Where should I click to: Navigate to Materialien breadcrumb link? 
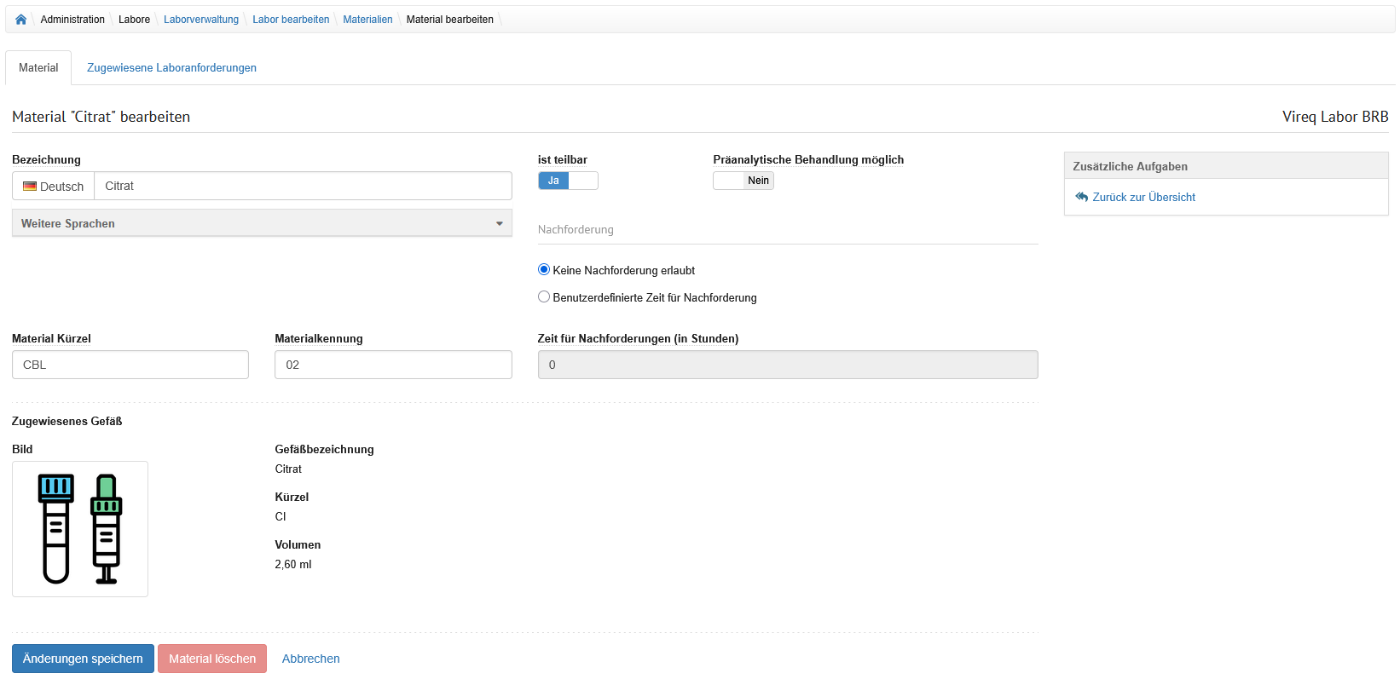pyautogui.click(x=367, y=20)
